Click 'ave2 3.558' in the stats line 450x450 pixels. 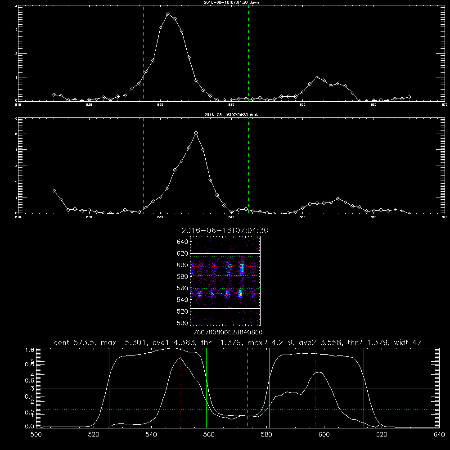point(320,342)
